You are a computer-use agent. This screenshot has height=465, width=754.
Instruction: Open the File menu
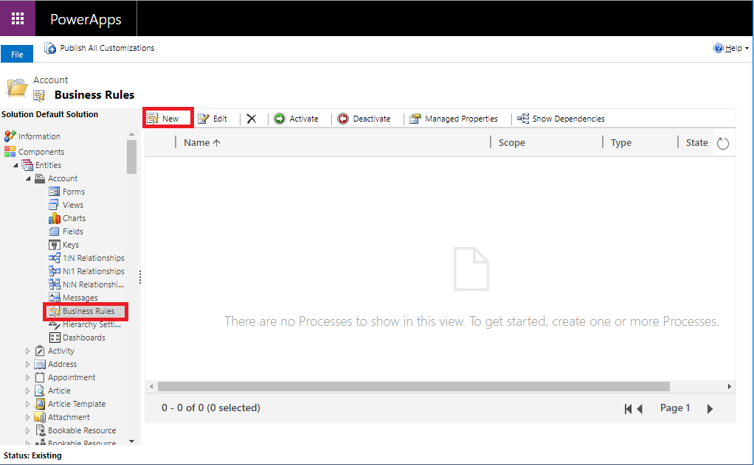point(17,55)
